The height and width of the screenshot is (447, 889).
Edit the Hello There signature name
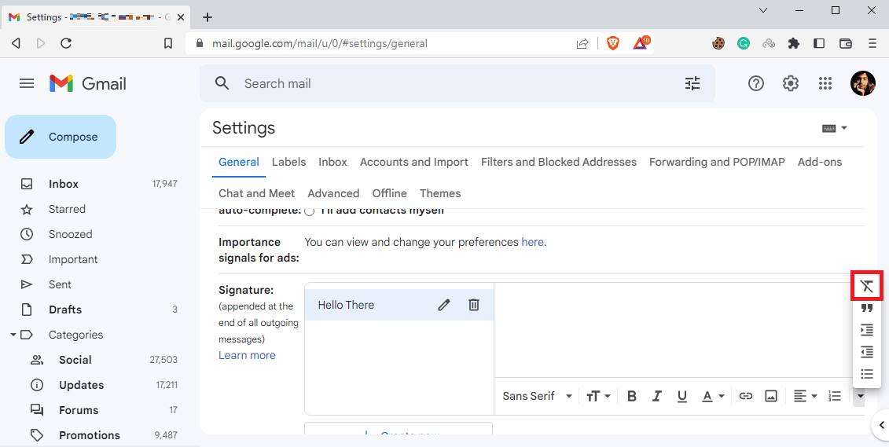point(444,305)
